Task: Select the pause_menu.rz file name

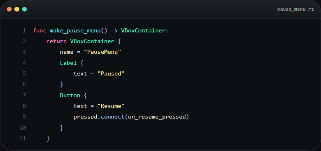Action: tap(295, 9)
